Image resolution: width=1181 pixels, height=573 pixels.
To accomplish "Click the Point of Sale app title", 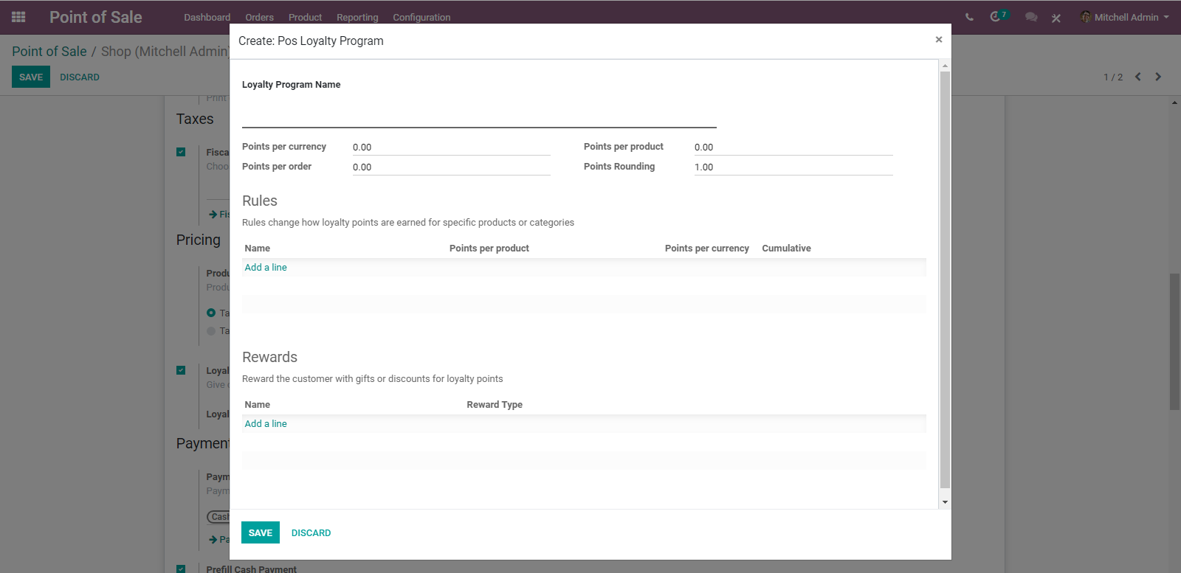I will coord(96,17).
